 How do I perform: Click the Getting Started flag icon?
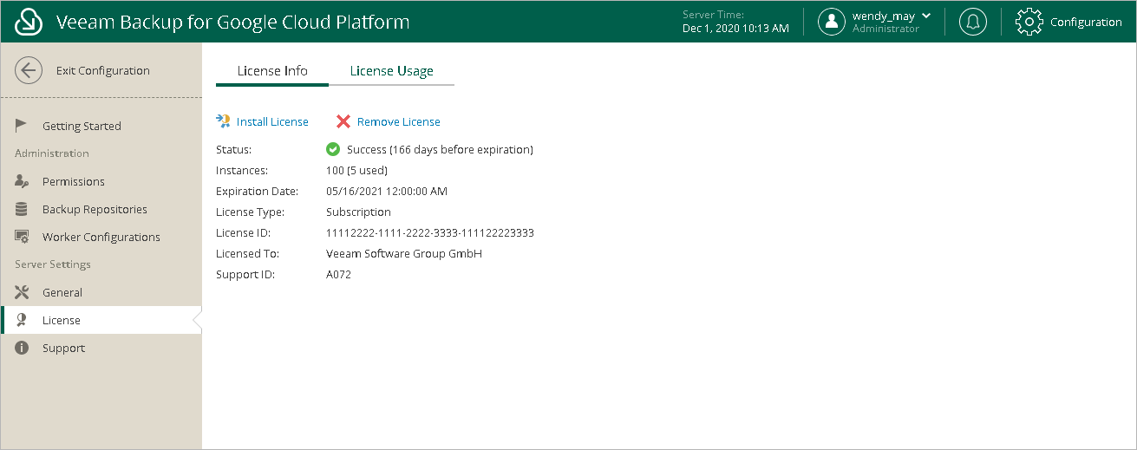[x=22, y=126]
